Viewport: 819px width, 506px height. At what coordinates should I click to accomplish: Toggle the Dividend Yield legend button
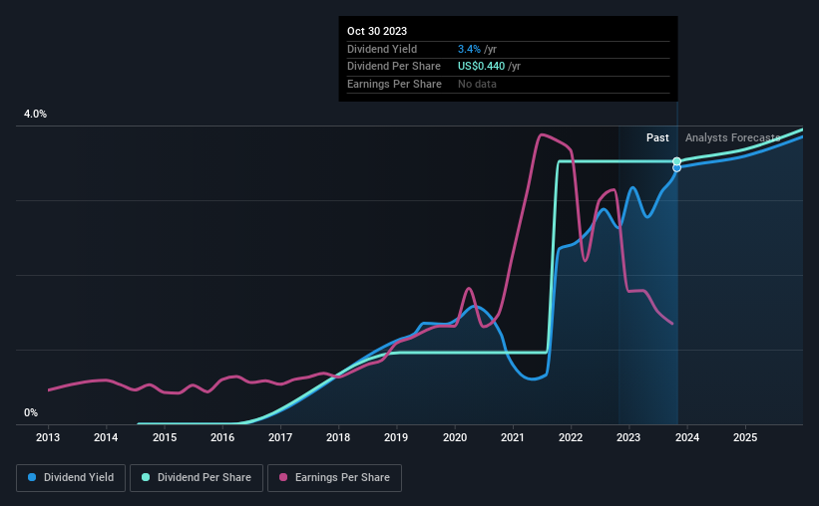pyautogui.click(x=71, y=478)
